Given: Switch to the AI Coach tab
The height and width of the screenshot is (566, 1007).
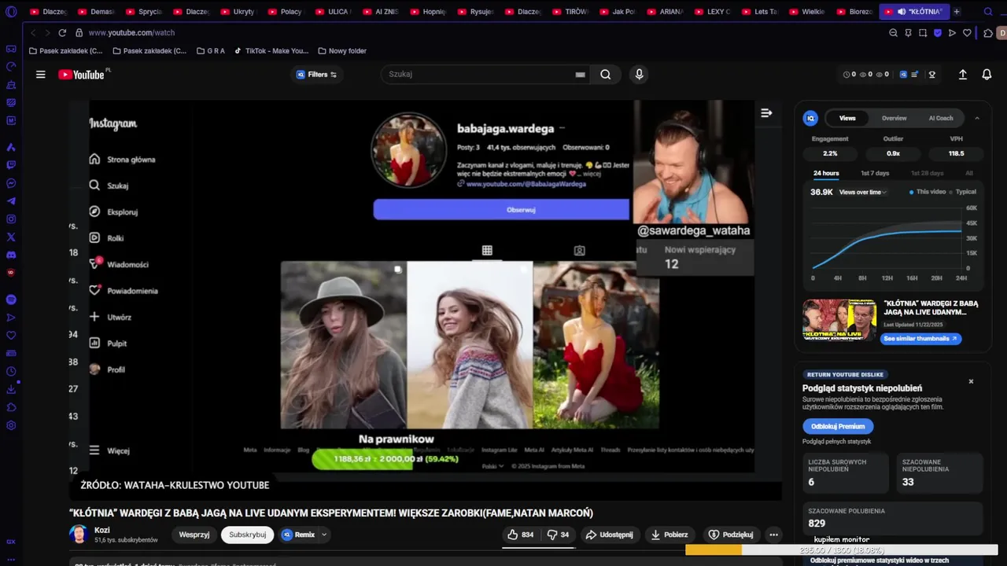Looking at the screenshot, I should click(x=941, y=118).
